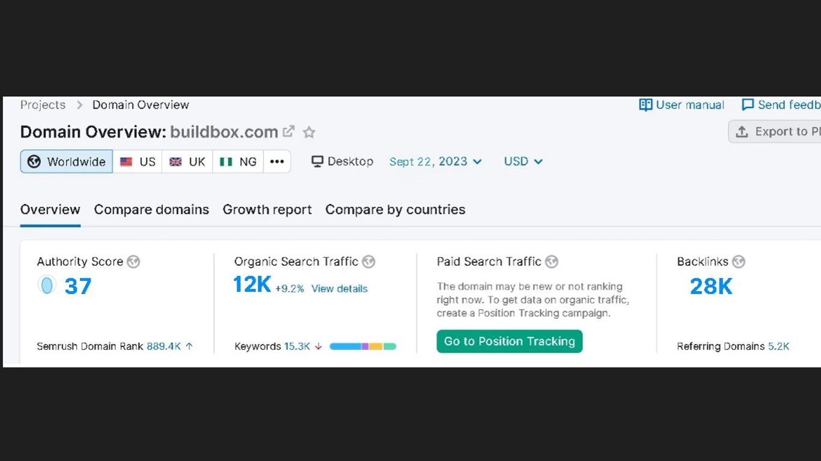This screenshot has height=461, width=821.
Task: Click the Nigeria flag icon
Action: tap(226, 161)
